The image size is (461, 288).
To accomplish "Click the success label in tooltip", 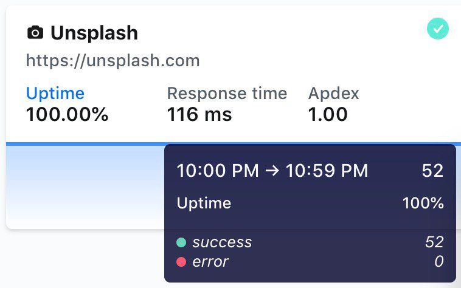I will [x=222, y=242].
